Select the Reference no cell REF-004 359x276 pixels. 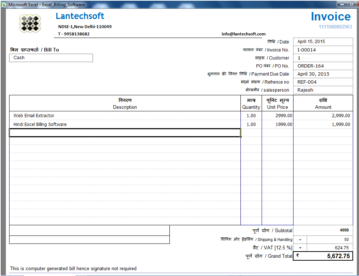(x=323, y=82)
